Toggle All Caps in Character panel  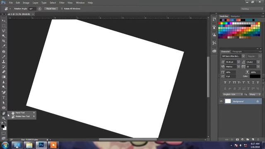tap(234, 82)
